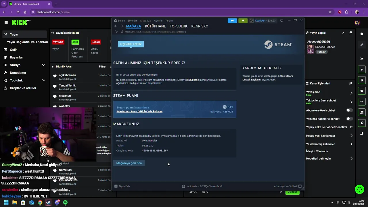Switch to the MAĞAZA tab

133,26
